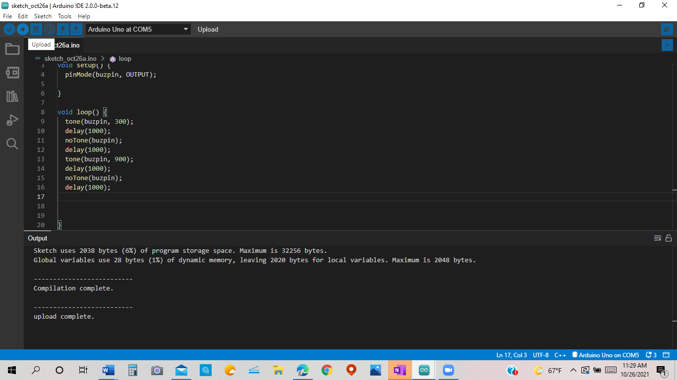The height and width of the screenshot is (380, 677).
Task: Open Windows Action Center notification icon
Action: (661, 370)
